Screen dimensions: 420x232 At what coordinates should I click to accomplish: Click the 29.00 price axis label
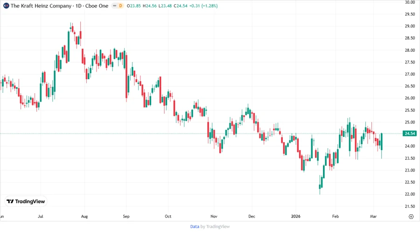410,26
